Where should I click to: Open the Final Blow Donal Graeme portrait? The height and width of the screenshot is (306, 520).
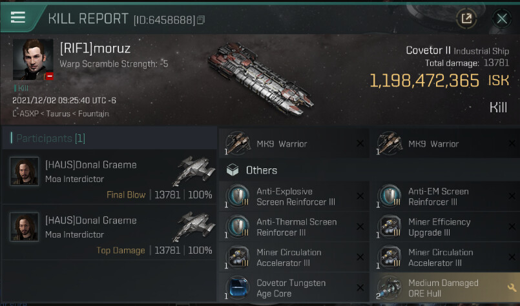[24, 171]
